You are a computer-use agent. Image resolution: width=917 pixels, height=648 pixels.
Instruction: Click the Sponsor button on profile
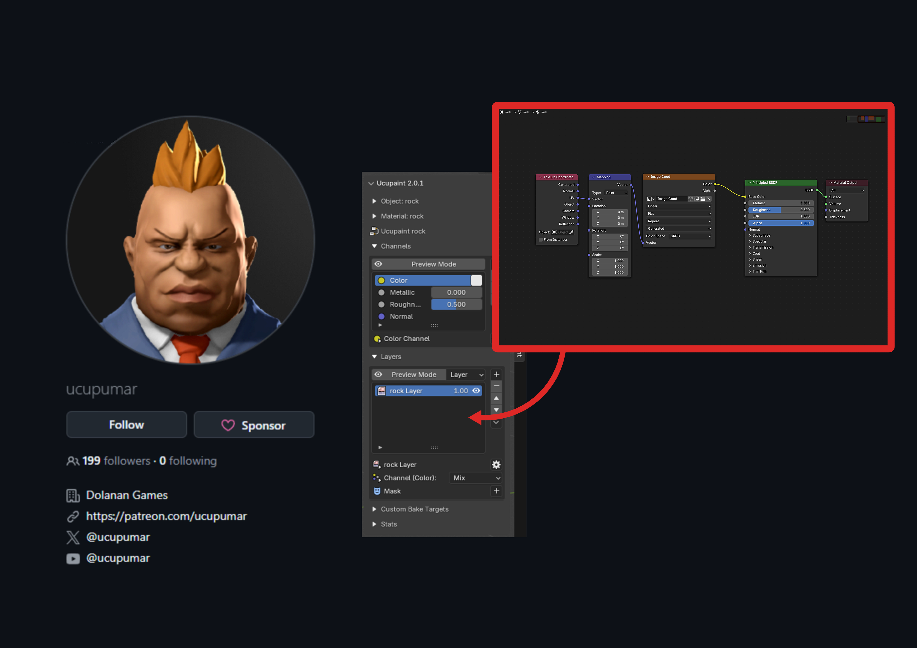tap(254, 424)
